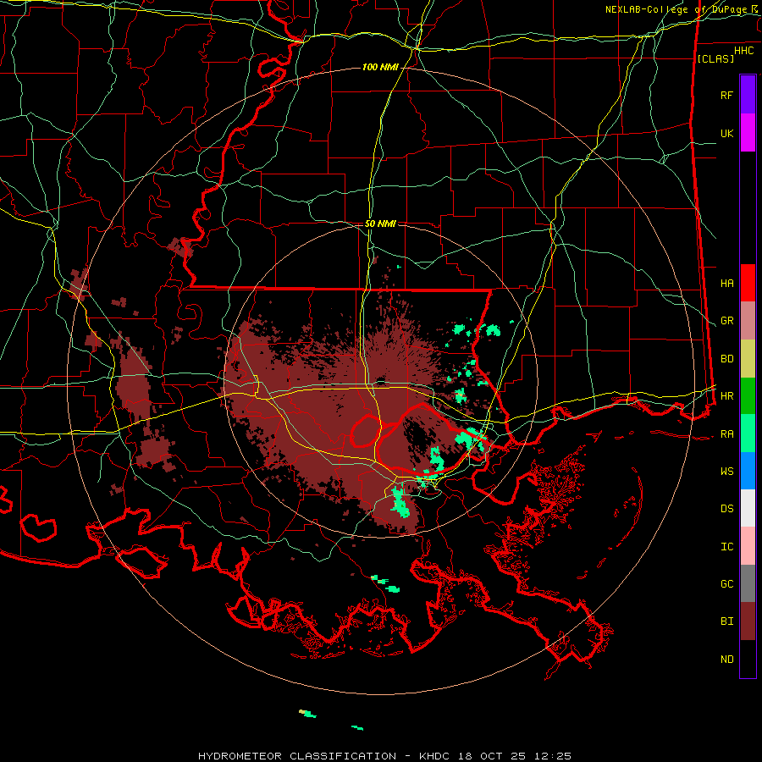Click the RF legend label
The width and height of the screenshot is (762, 762).
(x=726, y=95)
